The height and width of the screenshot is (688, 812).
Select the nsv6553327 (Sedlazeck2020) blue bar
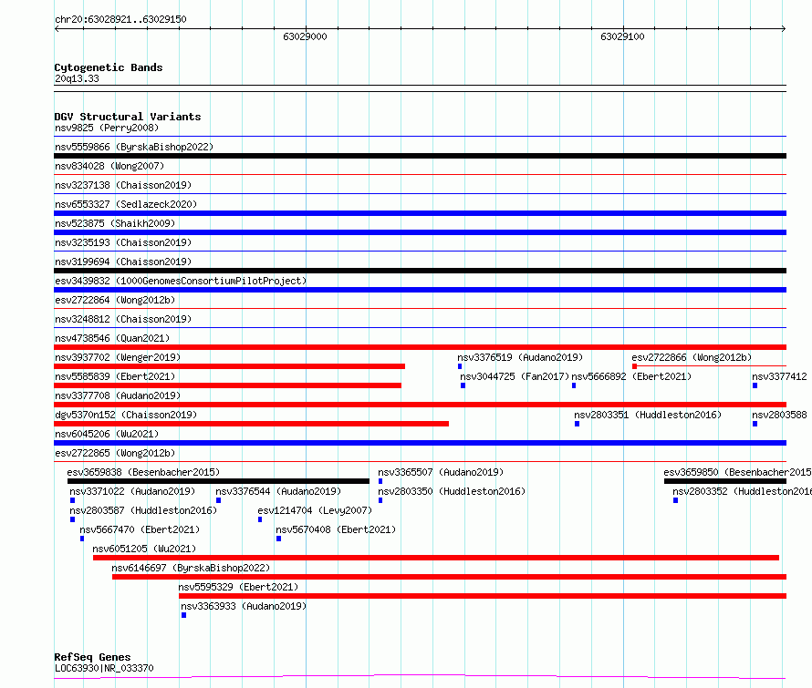pyautogui.click(x=420, y=213)
